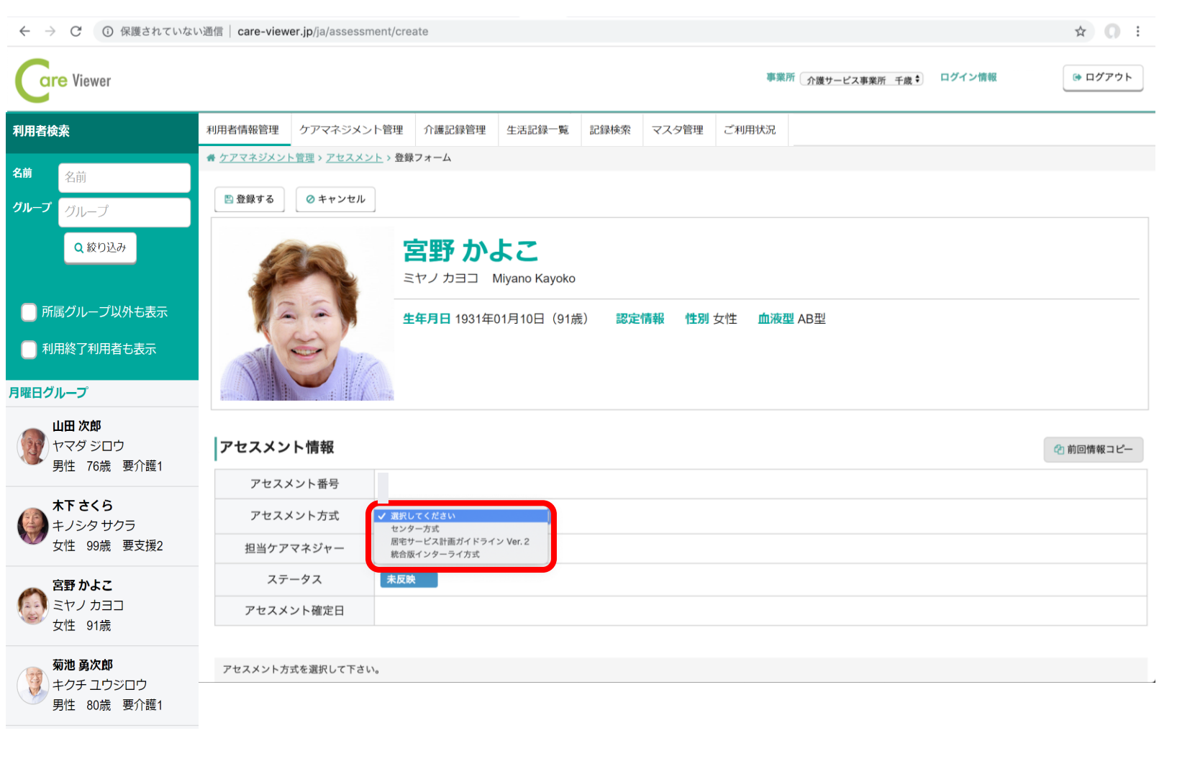Open the 事業所 facility dropdown
Viewport: 1177px width, 764px height.
point(862,80)
